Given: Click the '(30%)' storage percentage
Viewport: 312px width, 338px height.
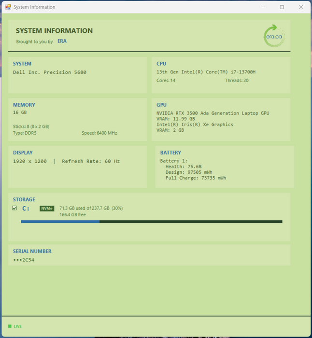Looking at the screenshot, I should (x=117, y=208).
